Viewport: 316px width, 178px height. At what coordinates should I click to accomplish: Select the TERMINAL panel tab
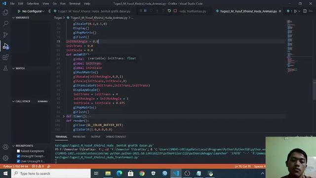(61, 137)
